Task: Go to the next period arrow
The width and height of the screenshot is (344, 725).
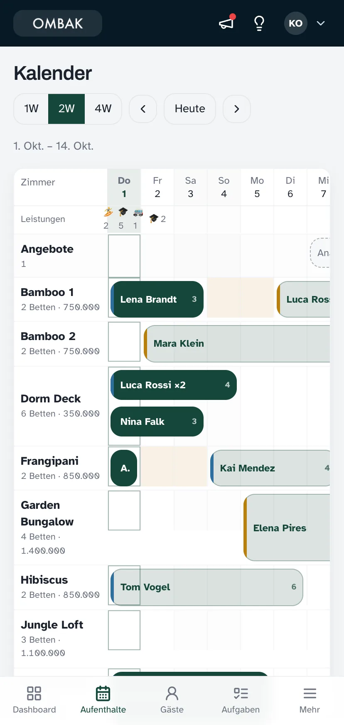Action: tap(237, 109)
